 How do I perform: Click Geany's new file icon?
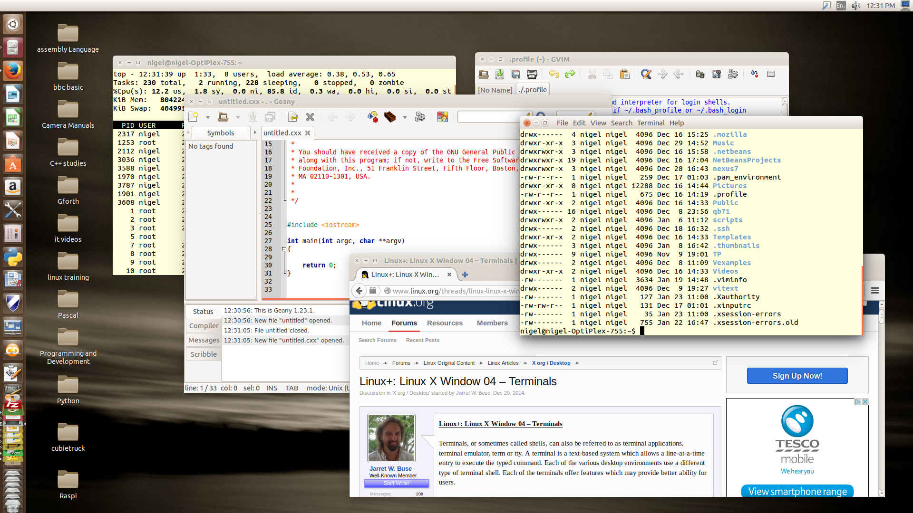193,117
